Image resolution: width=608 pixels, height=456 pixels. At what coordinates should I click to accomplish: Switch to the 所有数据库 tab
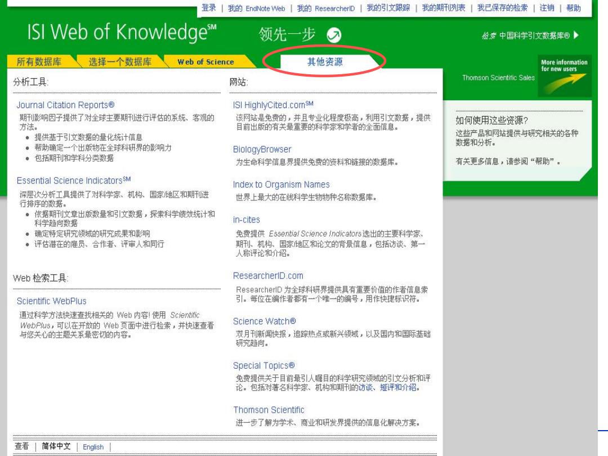coord(39,62)
